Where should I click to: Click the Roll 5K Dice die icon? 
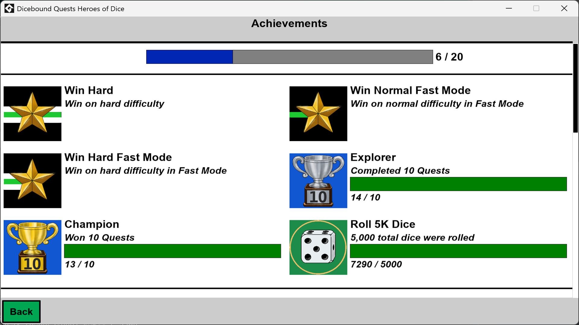318,247
